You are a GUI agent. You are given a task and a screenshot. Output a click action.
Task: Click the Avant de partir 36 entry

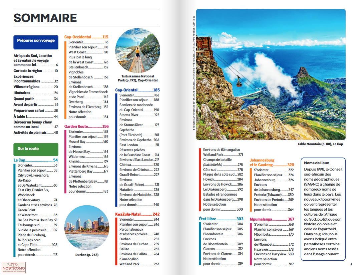(36, 104)
